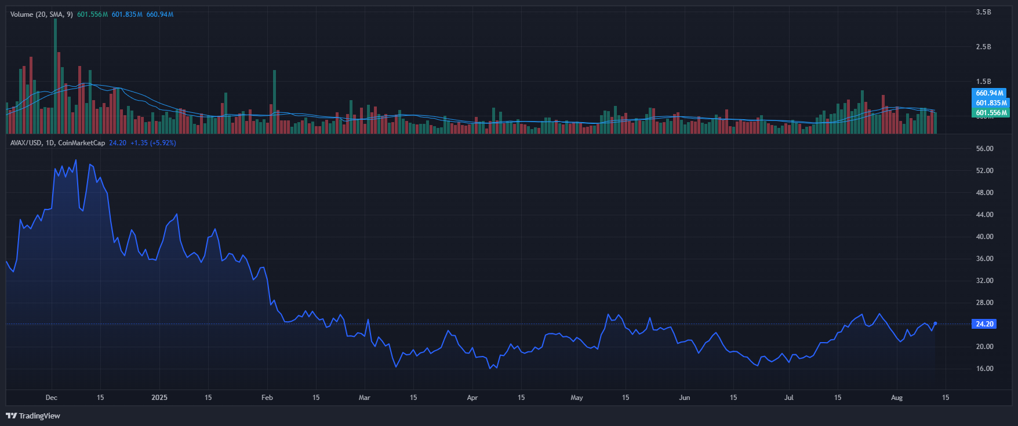Image resolution: width=1018 pixels, height=426 pixels.
Task: Click the 660.94M volume axis label
Action: pyautogui.click(x=989, y=93)
